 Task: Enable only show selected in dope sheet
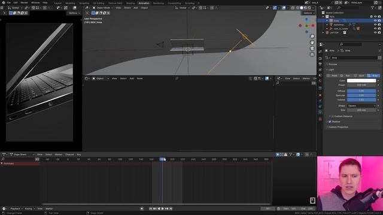pyautogui.click(x=278, y=155)
